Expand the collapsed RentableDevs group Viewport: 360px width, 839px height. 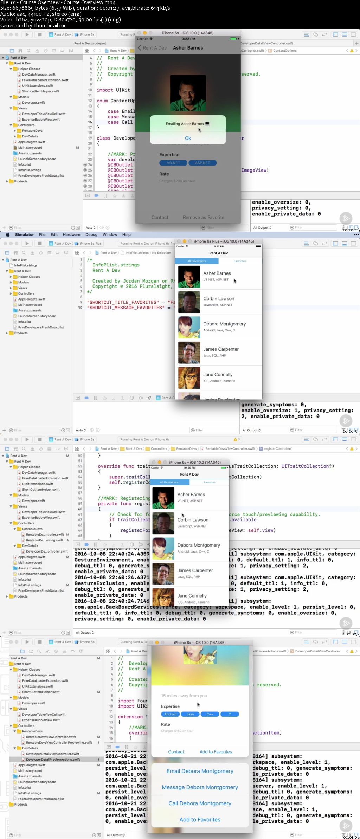tap(15, 131)
